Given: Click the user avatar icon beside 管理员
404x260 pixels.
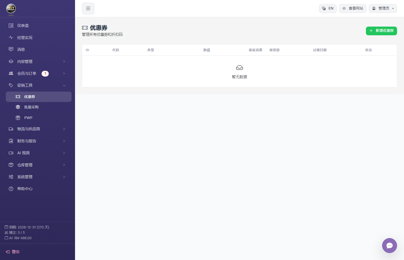Looking at the screenshot, I should [374, 8].
